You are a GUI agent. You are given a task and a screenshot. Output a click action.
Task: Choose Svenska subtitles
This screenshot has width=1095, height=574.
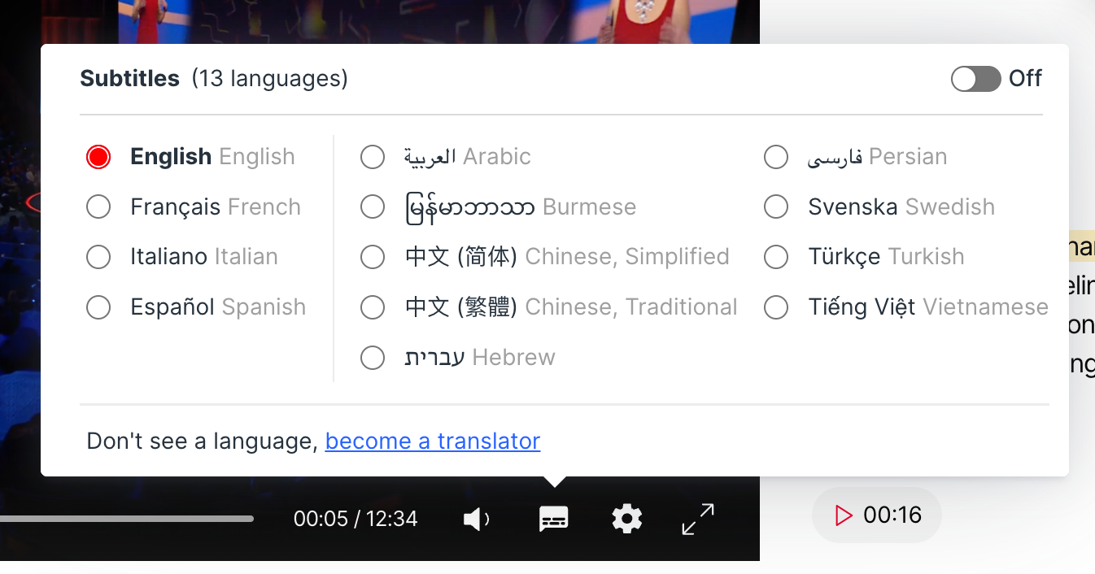(776, 207)
